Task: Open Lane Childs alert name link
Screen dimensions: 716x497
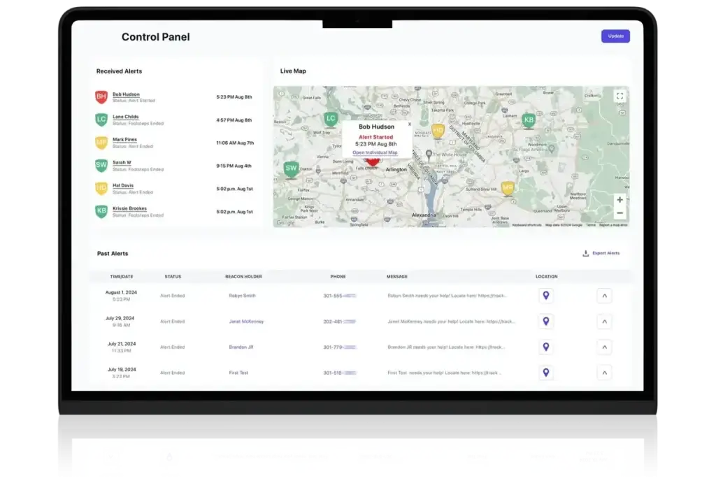Action: coord(126,117)
